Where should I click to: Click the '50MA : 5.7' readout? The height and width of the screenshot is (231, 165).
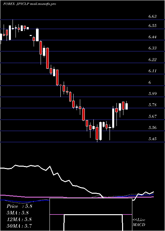tap(19, 226)
